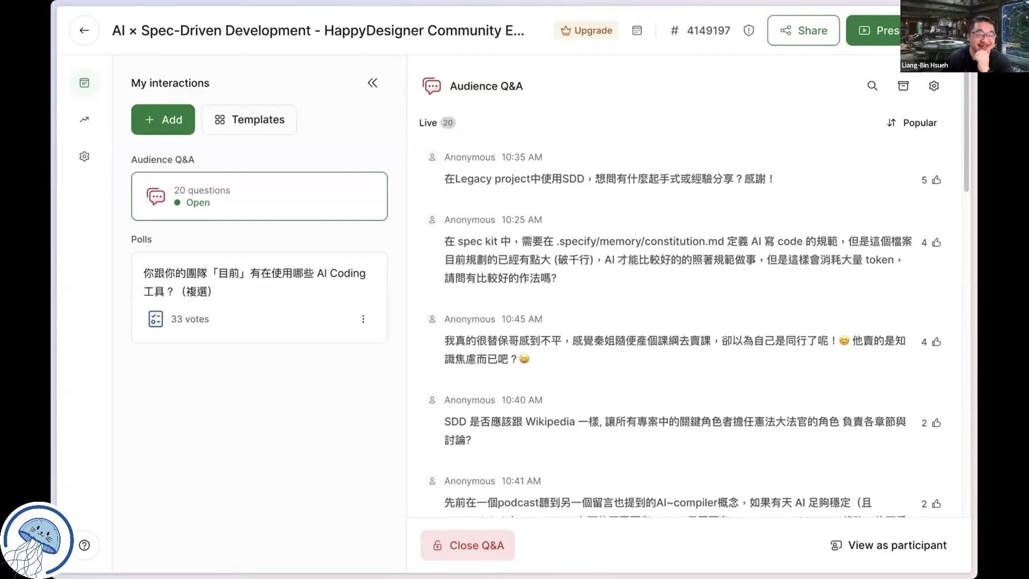Click View as participant

888,545
